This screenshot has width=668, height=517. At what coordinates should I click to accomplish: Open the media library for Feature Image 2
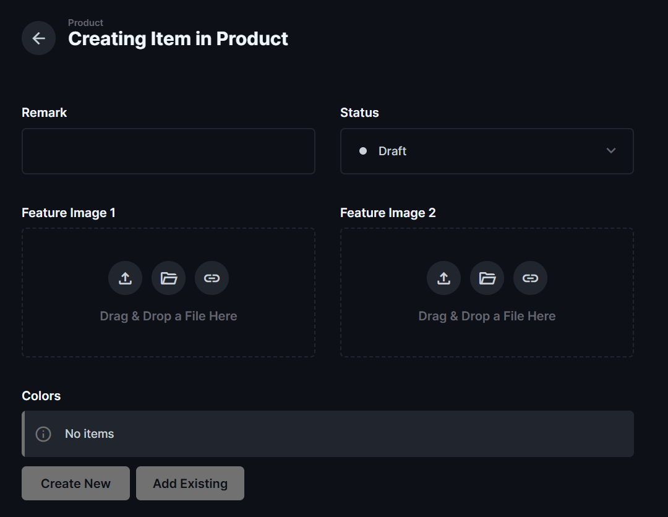point(487,278)
